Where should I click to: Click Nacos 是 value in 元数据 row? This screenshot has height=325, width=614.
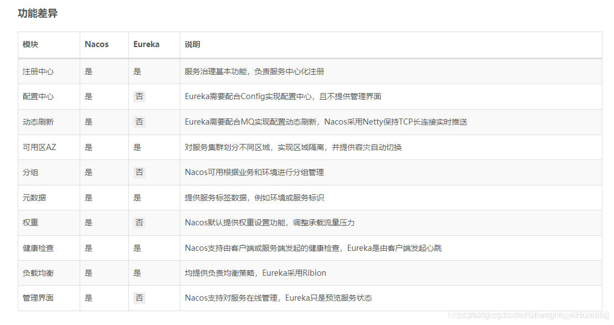pyautogui.click(x=89, y=198)
